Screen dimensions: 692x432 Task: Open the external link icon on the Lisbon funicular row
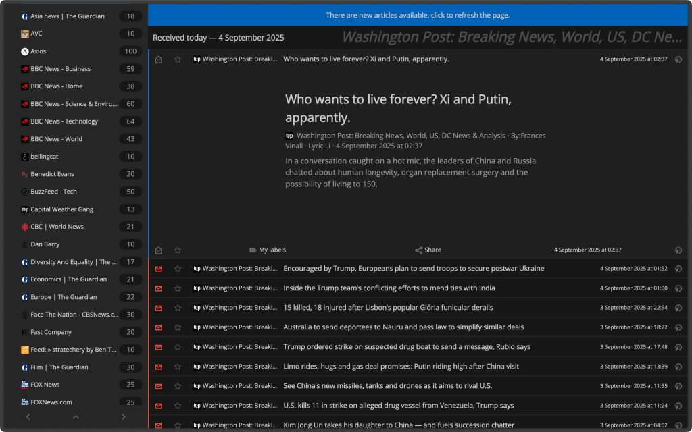click(x=678, y=308)
